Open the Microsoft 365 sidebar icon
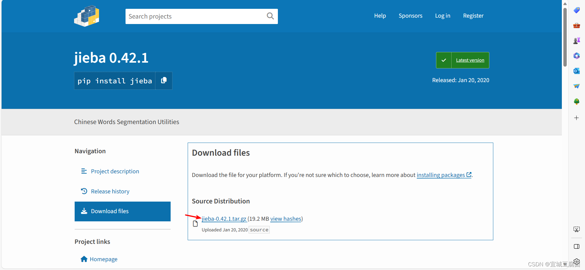585x270 pixels. (x=576, y=56)
